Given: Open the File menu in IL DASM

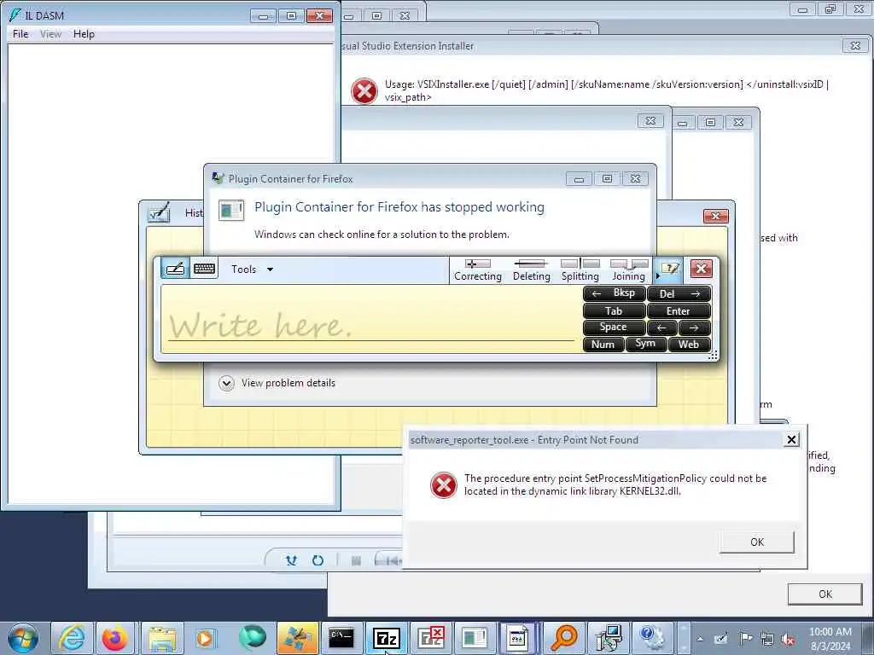Looking at the screenshot, I should coord(20,34).
